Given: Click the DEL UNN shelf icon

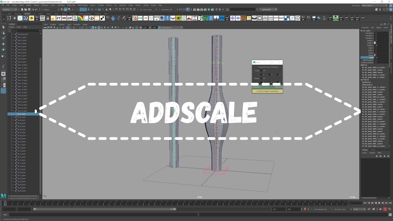Looking at the screenshot, I should (75, 18).
